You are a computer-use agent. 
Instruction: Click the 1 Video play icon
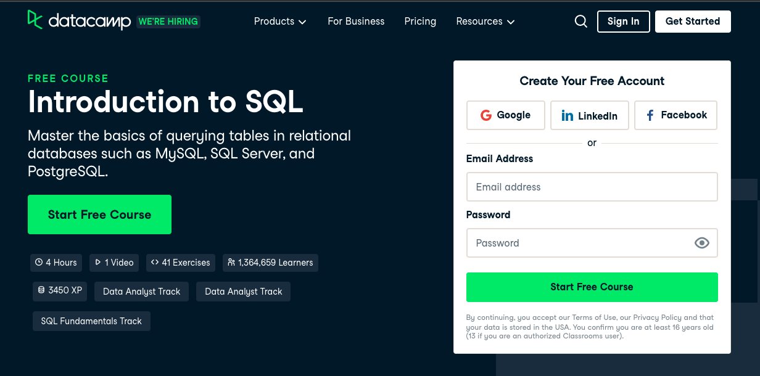(x=98, y=263)
